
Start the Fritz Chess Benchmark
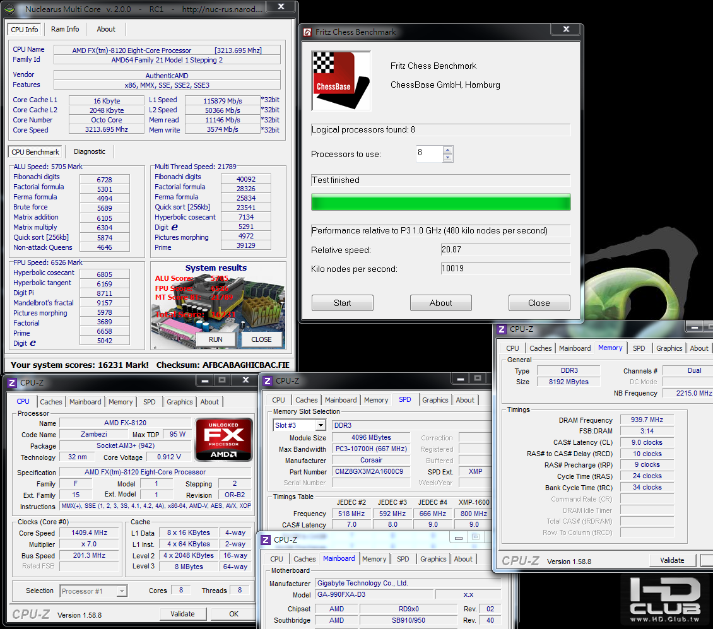click(343, 303)
